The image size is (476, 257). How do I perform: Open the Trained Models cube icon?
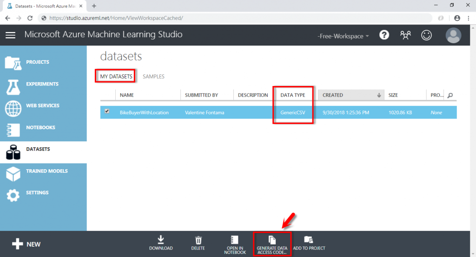[13, 174]
